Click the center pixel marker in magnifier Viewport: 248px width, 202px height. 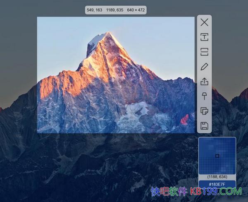coord(217,156)
